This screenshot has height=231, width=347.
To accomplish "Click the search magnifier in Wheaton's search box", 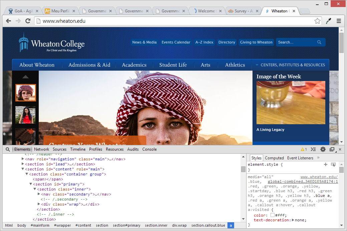I will tap(319, 42).
